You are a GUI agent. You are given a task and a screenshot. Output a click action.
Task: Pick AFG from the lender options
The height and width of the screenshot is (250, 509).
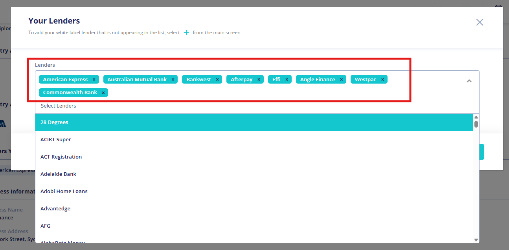[254, 226]
